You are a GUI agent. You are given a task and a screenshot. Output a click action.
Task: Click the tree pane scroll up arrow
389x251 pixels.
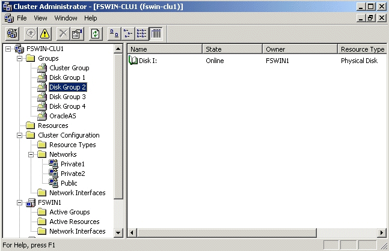click(x=118, y=49)
